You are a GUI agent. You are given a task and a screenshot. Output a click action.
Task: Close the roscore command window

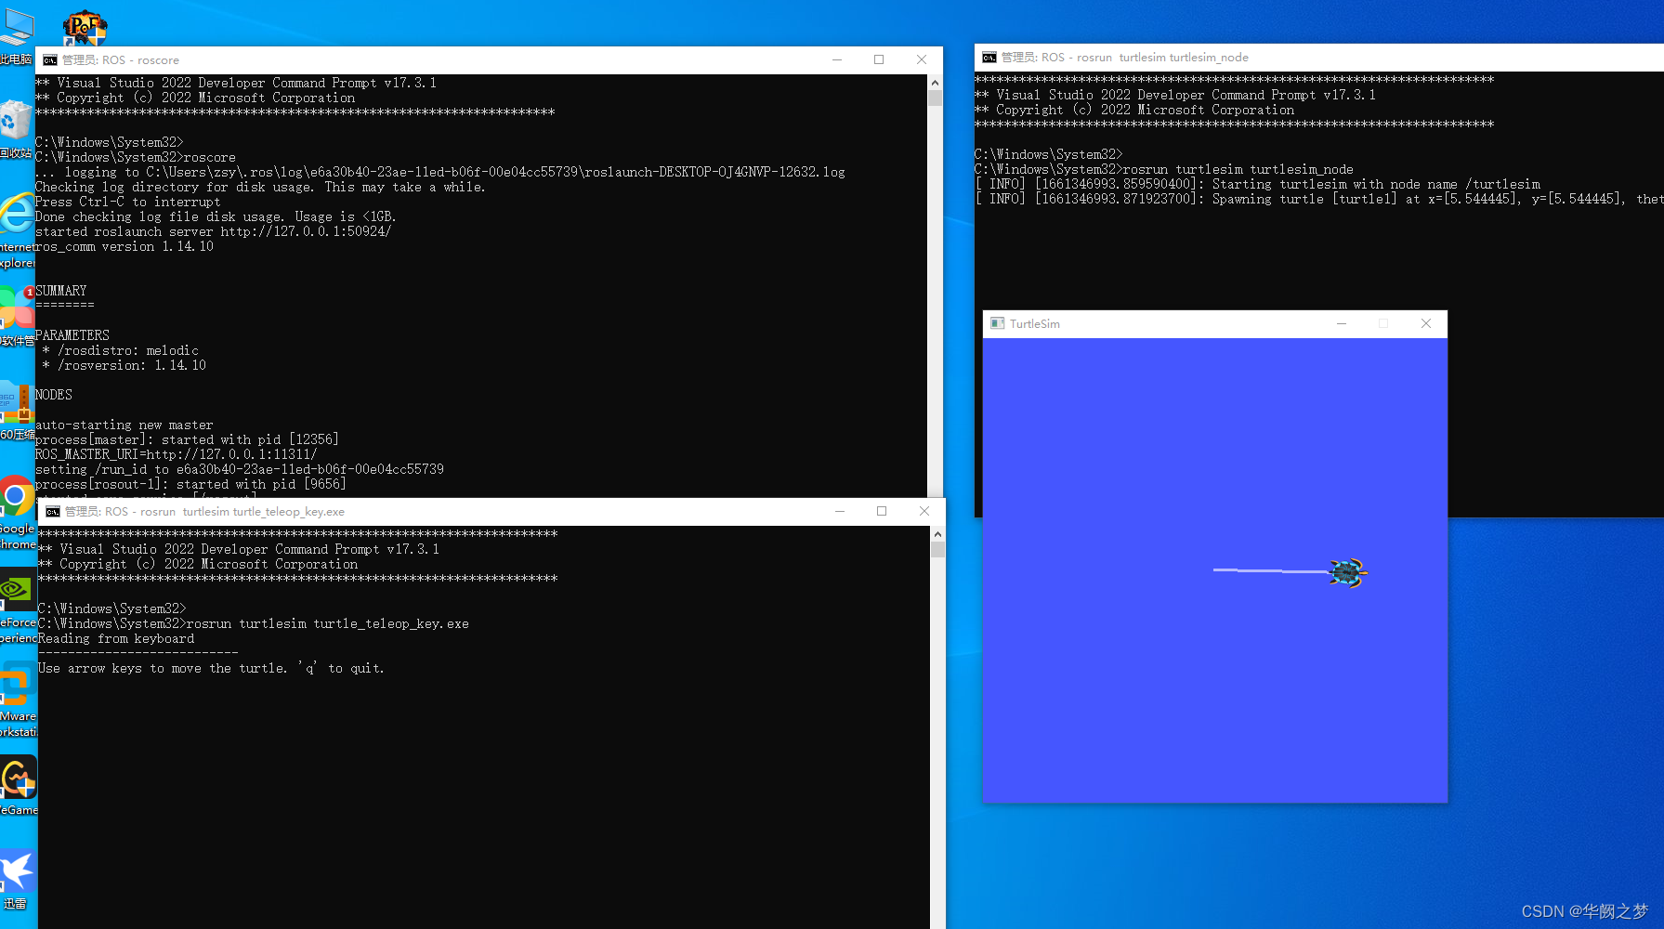922,60
